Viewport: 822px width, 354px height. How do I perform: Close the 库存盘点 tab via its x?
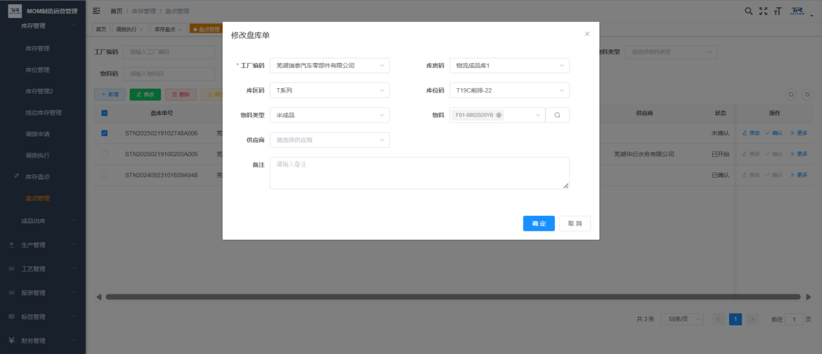(180, 29)
